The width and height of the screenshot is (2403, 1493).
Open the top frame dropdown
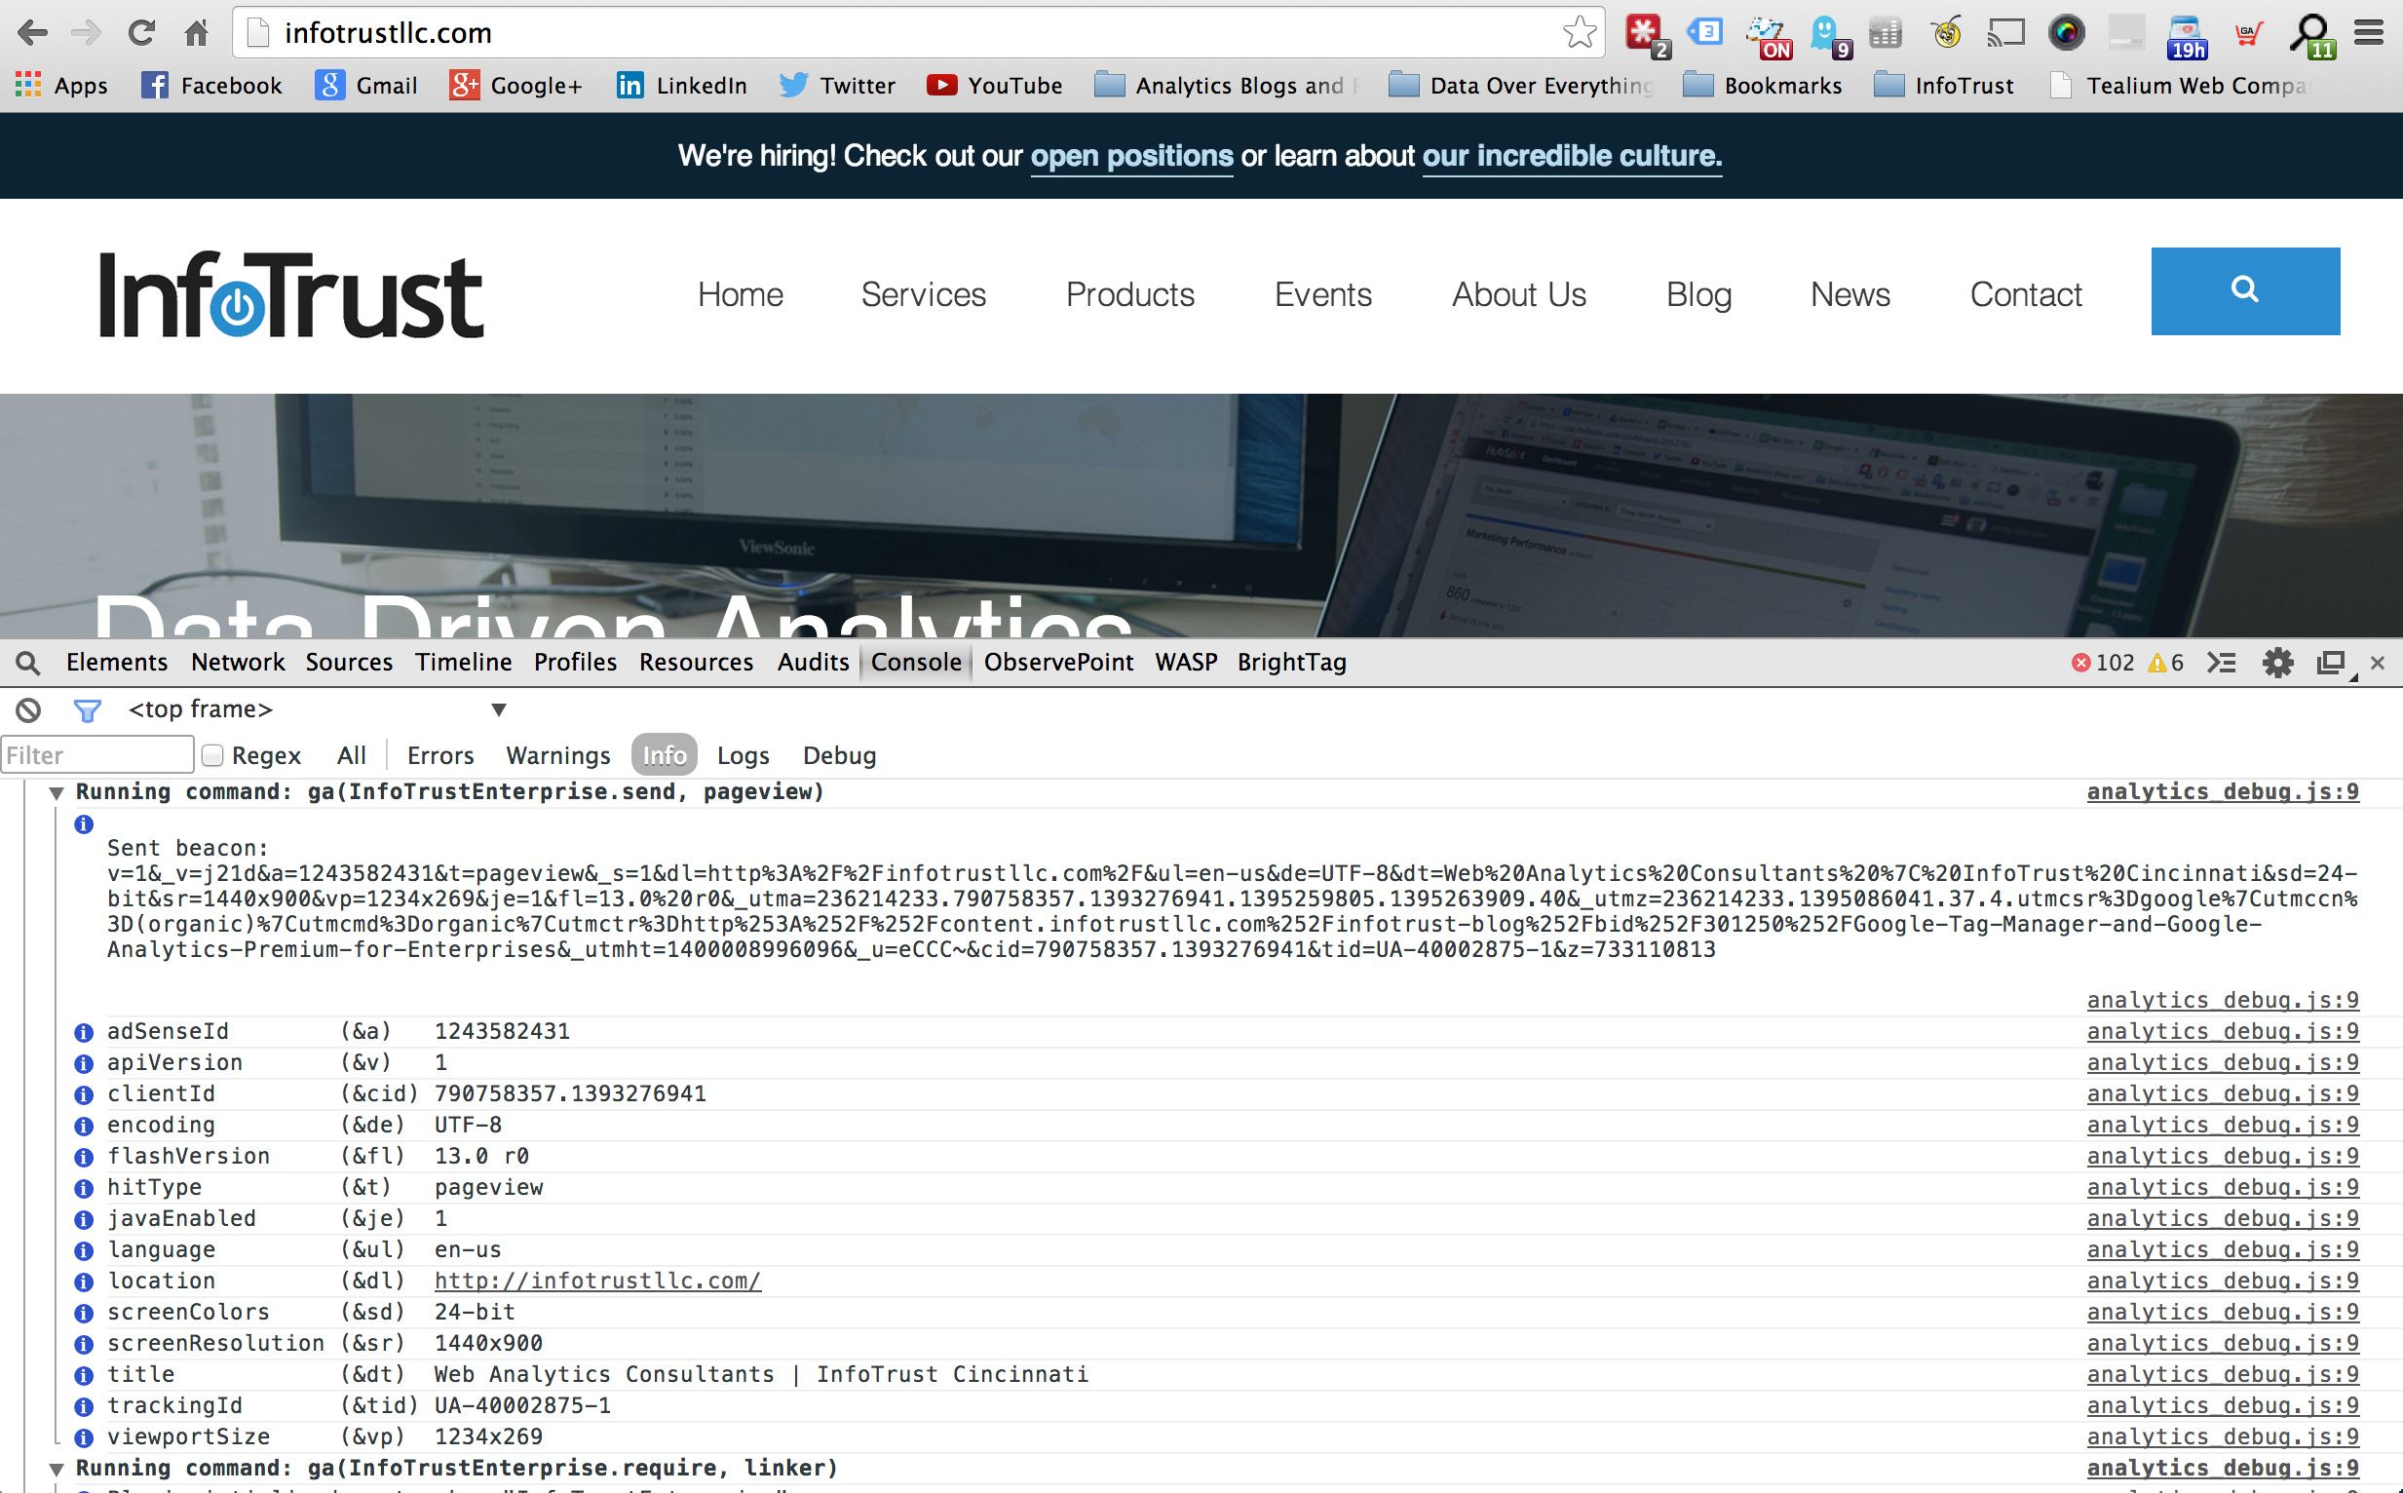click(499, 708)
